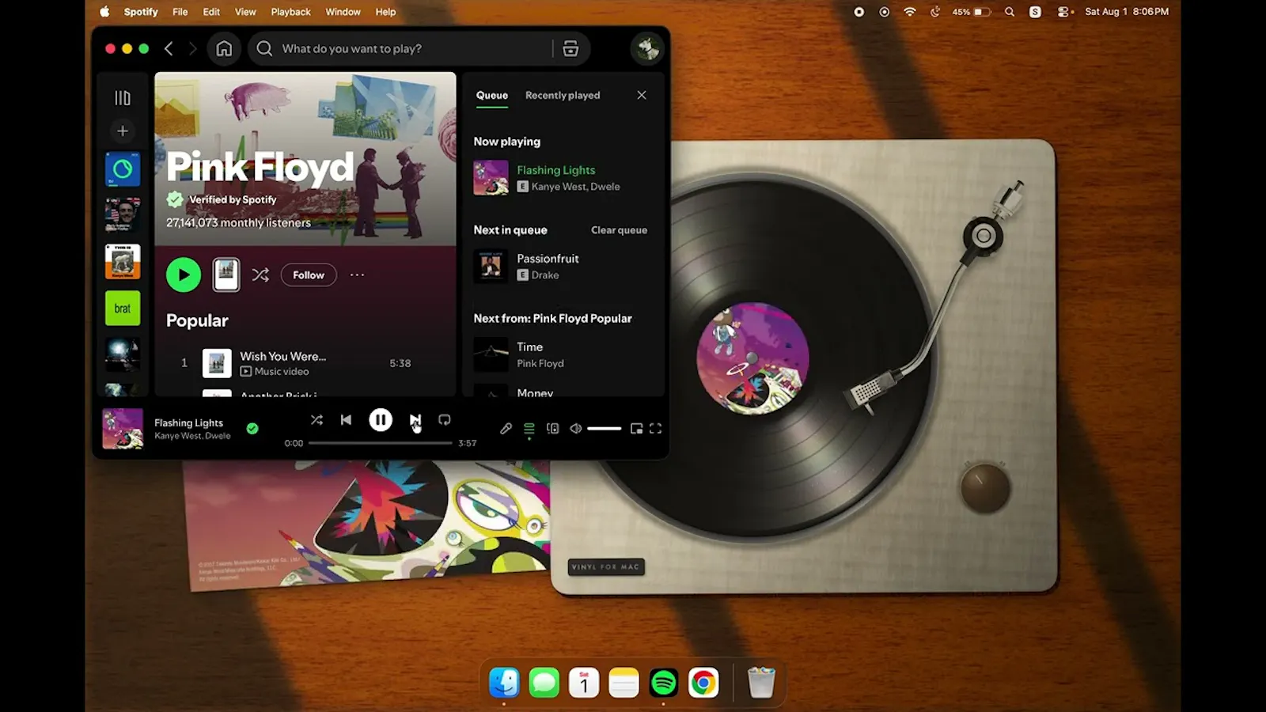Open Notes from the Dock

[624, 683]
